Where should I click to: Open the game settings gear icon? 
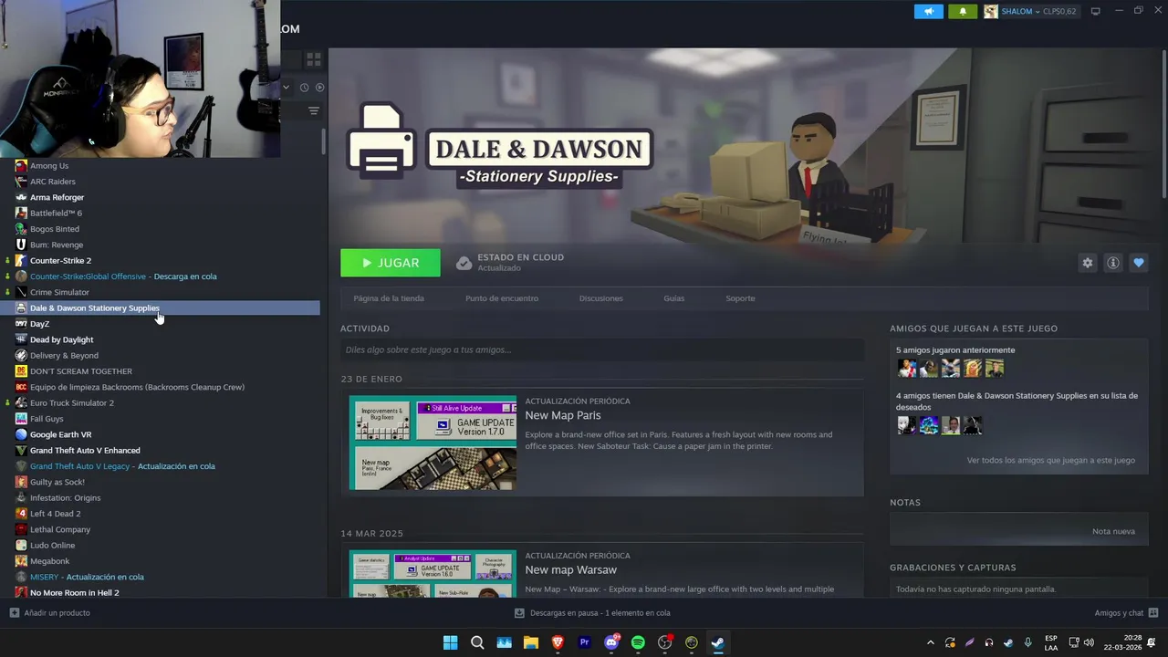[1087, 263]
